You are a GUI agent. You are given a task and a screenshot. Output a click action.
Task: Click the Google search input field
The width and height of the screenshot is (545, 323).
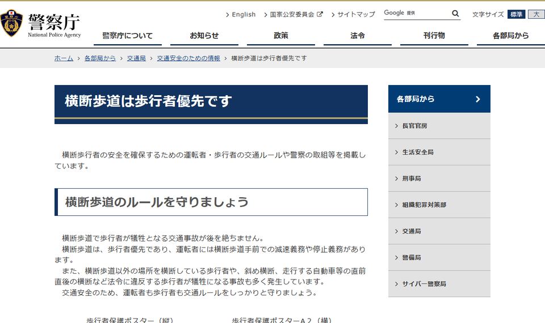click(x=417, y=14)
